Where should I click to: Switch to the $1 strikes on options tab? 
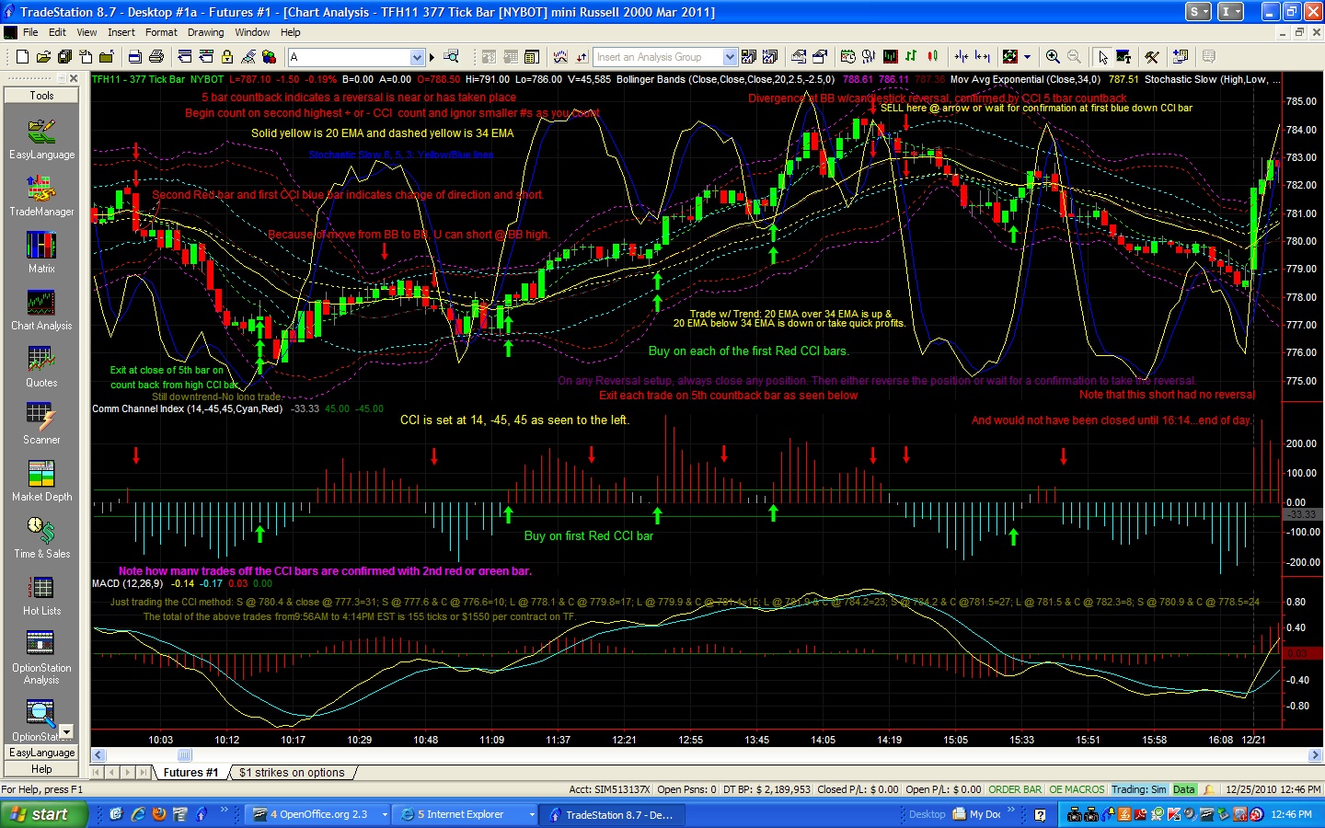[292, 773]
